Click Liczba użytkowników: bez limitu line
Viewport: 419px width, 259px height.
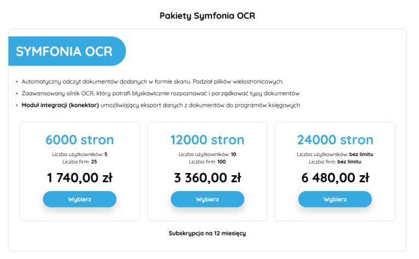click(335, 154)
